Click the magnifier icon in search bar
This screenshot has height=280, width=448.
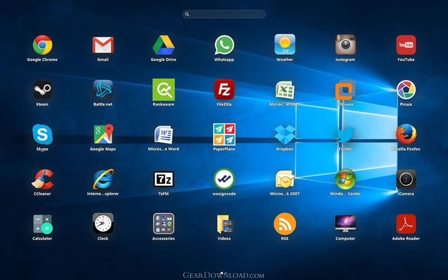(x=187, y=15)
